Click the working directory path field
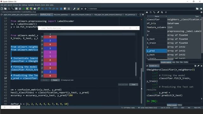This screenshot has height=114, width=203. (141, 9)
